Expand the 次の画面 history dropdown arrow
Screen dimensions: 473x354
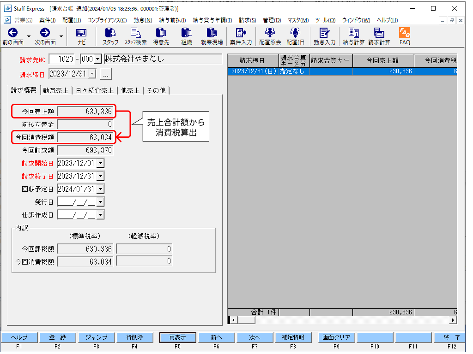pos(61,36)
